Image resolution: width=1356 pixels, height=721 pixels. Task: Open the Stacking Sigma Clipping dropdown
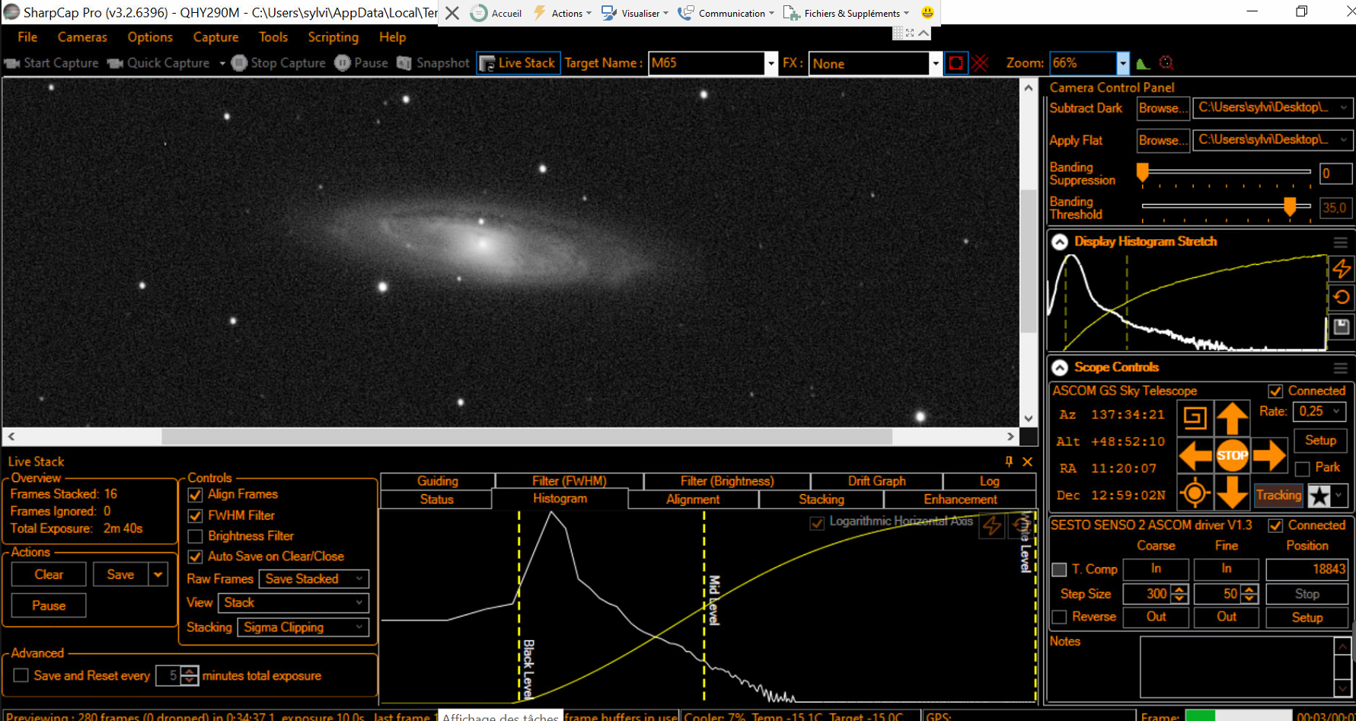(303, 627)
